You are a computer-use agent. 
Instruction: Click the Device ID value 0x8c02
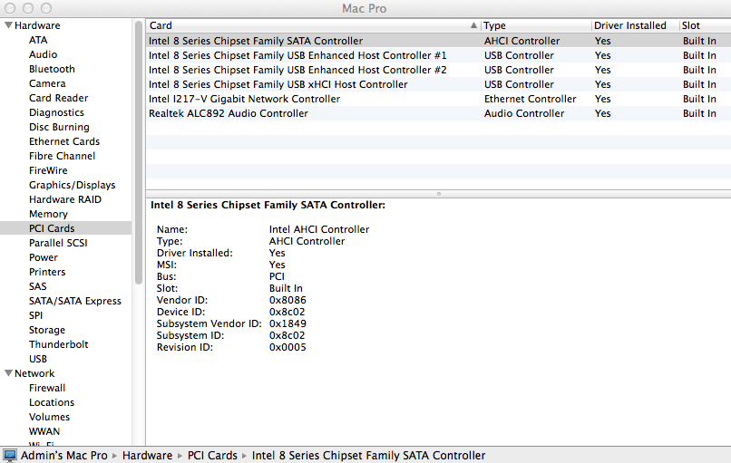click(x=287, y=312)
